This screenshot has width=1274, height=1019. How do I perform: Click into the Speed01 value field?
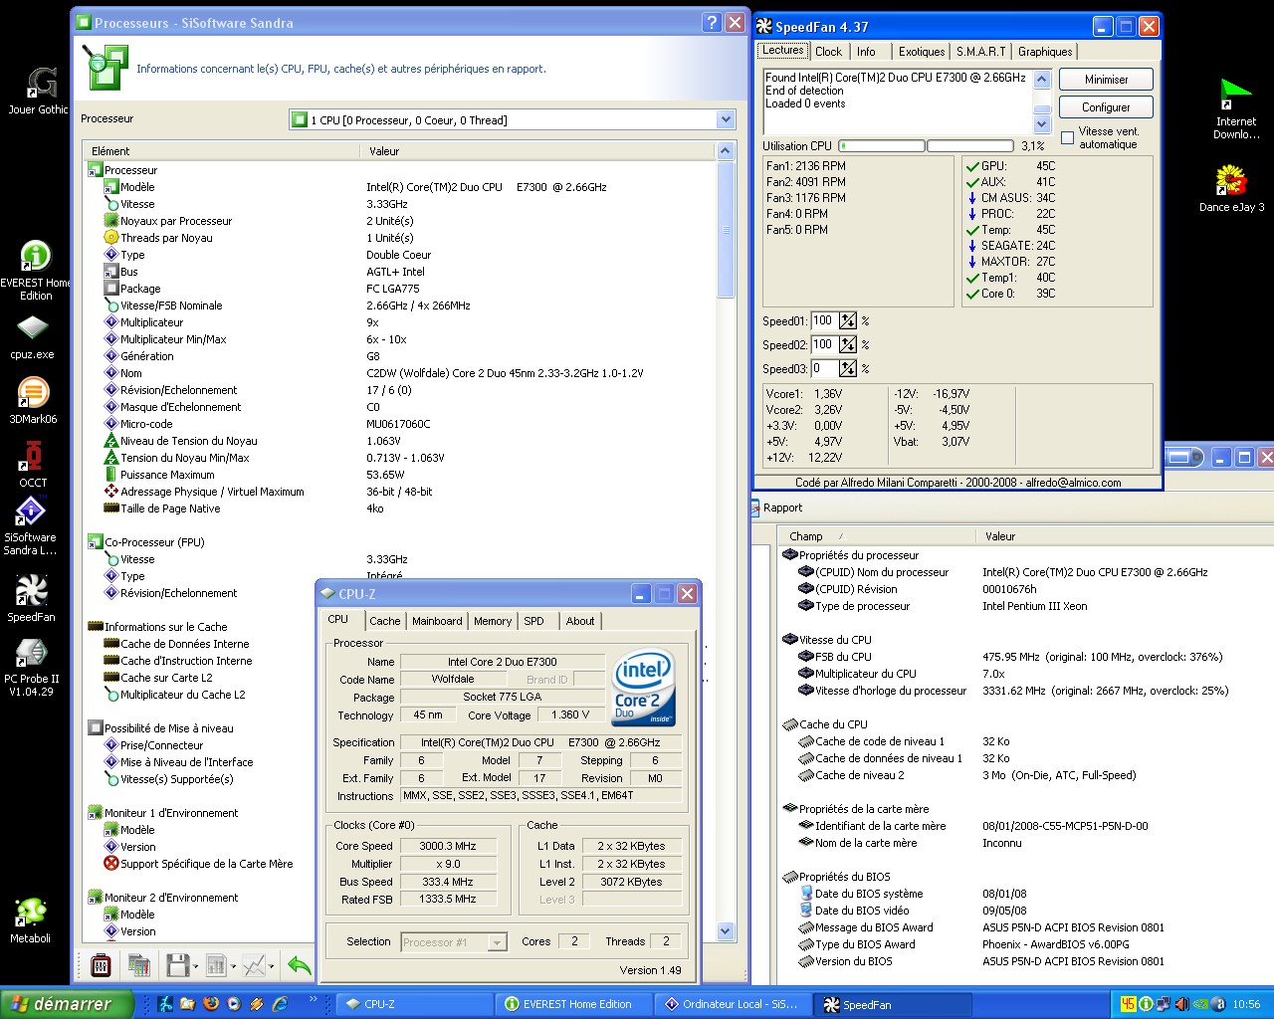(823, 320)
